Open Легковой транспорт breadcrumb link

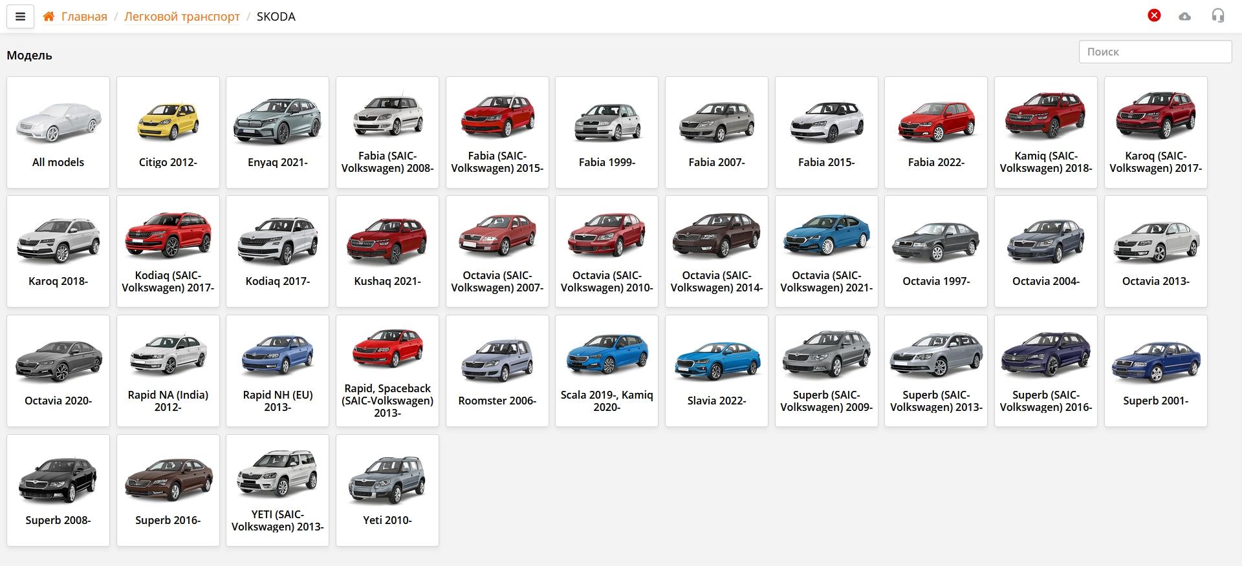coord(182,17)
